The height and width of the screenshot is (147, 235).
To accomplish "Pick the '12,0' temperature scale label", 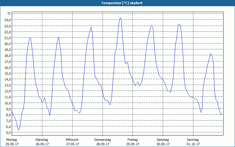I will [x=7, y=91].
